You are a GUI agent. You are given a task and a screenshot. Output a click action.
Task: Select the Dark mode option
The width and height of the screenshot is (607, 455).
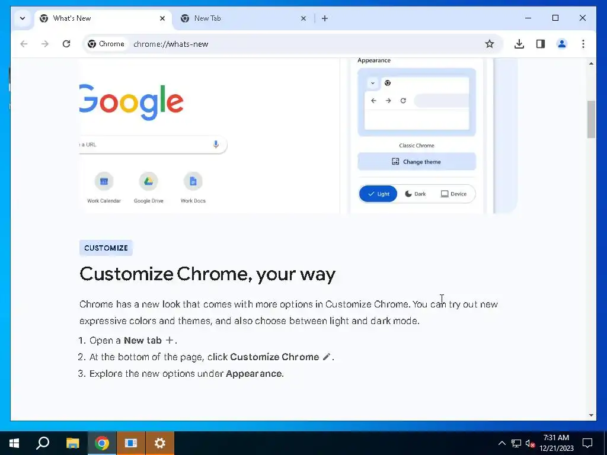pos(416,194)
